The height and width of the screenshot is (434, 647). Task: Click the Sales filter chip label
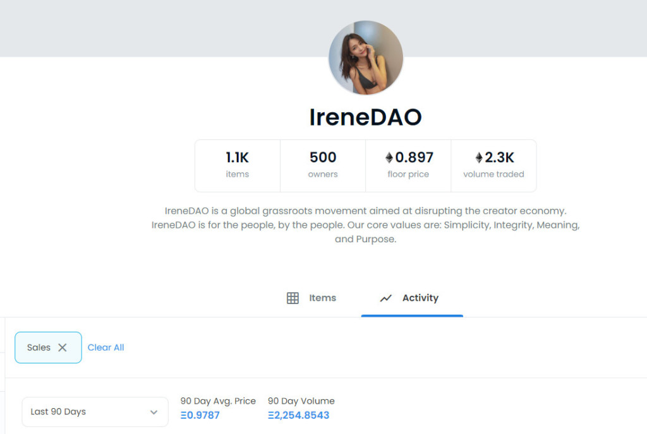click(x=39, y=348)
